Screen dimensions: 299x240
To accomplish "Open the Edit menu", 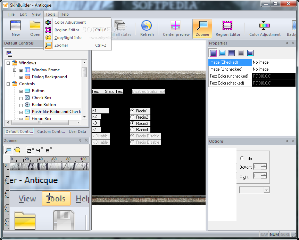I will pyautogui.click(x=23, y=14).
